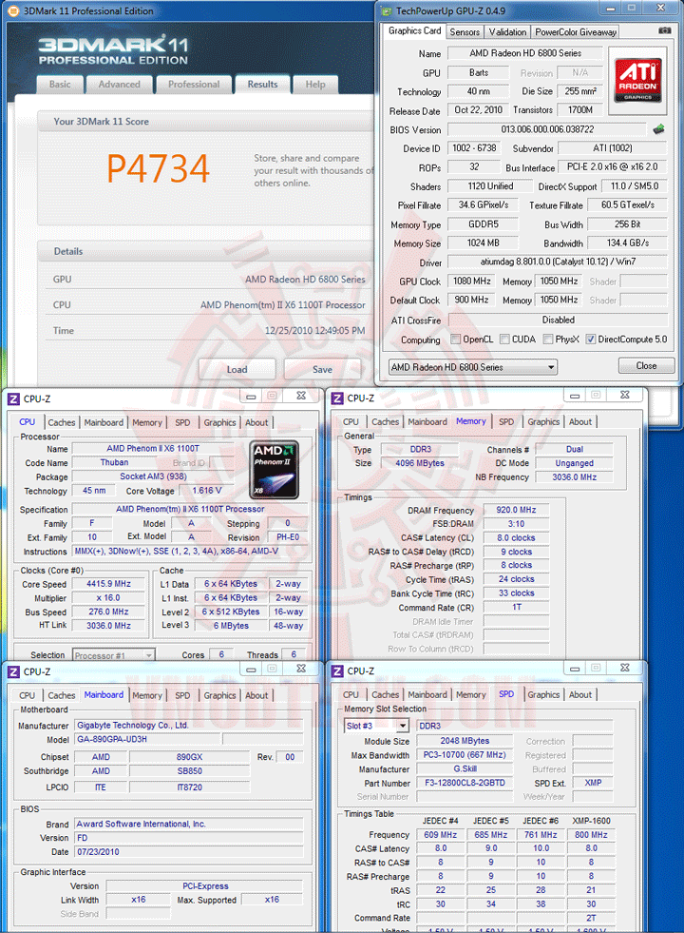Click the Max Bandwidth value PC3-10700 (667 MHz)
The width and height of the screenshot is (684, 933).
(x=465, y=755)
